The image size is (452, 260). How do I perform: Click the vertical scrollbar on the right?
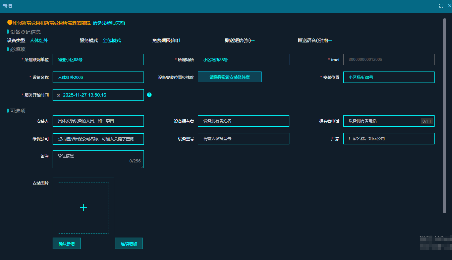point(445,115)
